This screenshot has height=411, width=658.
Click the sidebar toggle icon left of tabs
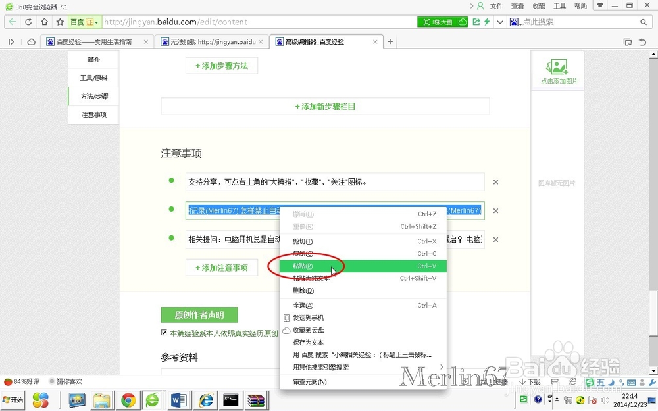click(x=11, y=42)
